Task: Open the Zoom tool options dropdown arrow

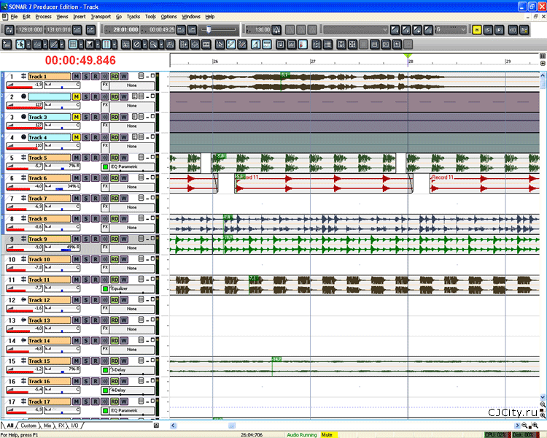Action: point(161,45)
